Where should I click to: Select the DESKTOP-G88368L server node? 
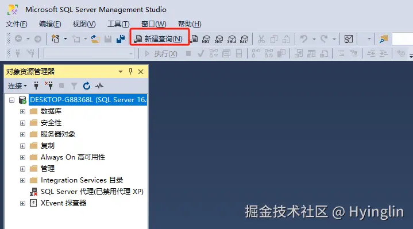tap(88, 100)
